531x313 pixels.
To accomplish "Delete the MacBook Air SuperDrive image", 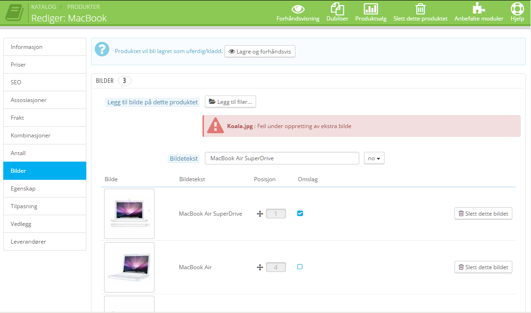I will 483,214.
